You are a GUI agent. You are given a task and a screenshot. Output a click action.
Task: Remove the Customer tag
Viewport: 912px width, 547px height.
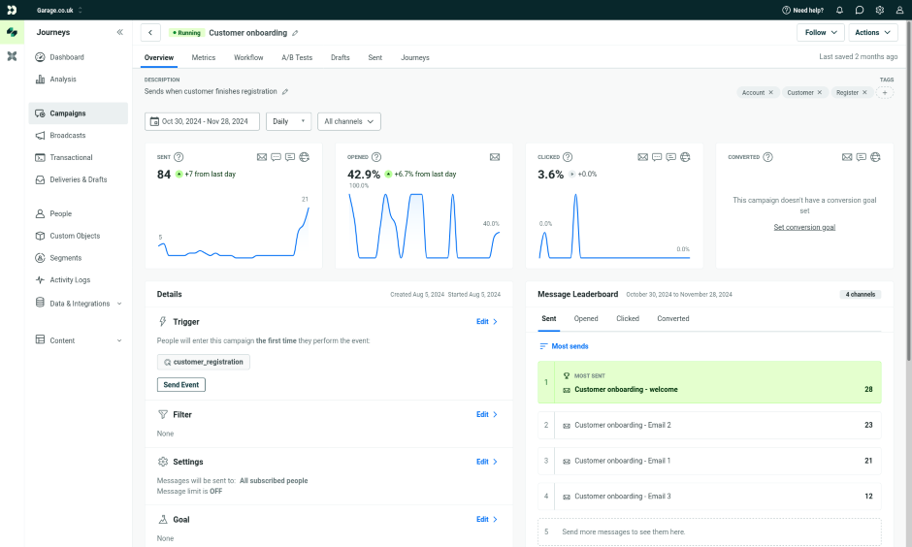[x=820, y=92]
